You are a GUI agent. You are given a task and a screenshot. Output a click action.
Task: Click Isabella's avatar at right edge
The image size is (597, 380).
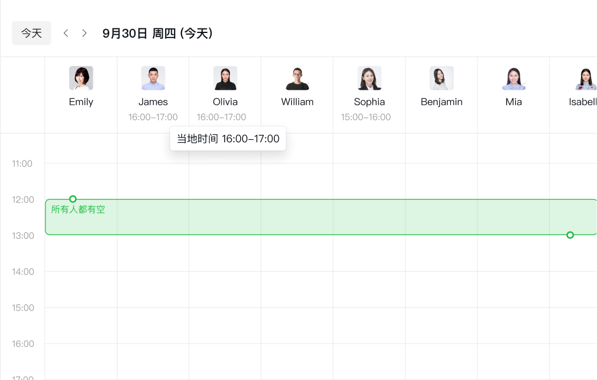tap(585, 79)
